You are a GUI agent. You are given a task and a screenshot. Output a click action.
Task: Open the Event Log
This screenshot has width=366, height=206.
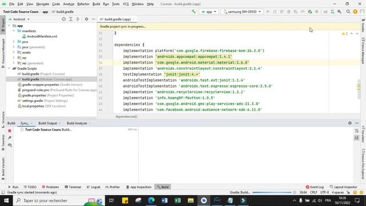(315, 187)
